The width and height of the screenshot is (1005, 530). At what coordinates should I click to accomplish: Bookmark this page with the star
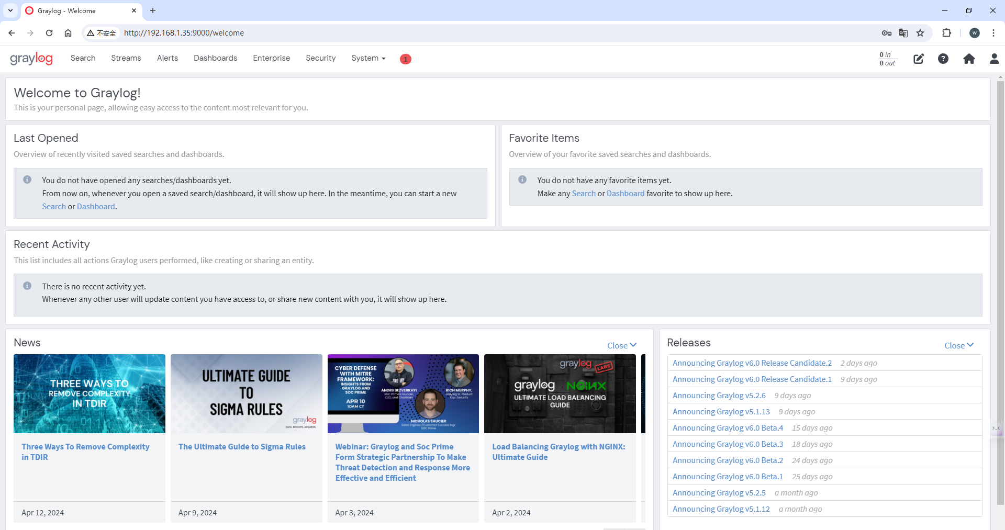pyautogui.click(x=920, y=33)
